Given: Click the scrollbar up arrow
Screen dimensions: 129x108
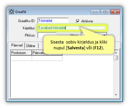Looking at the screenshot, I should pos(116,53).
